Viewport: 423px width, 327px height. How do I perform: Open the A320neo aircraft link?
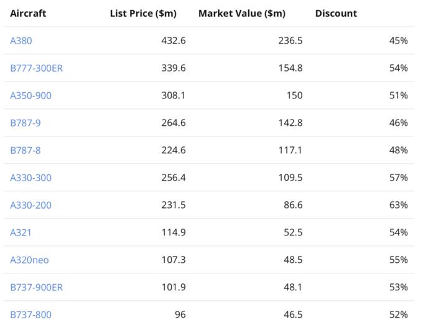tap(30, 260)
